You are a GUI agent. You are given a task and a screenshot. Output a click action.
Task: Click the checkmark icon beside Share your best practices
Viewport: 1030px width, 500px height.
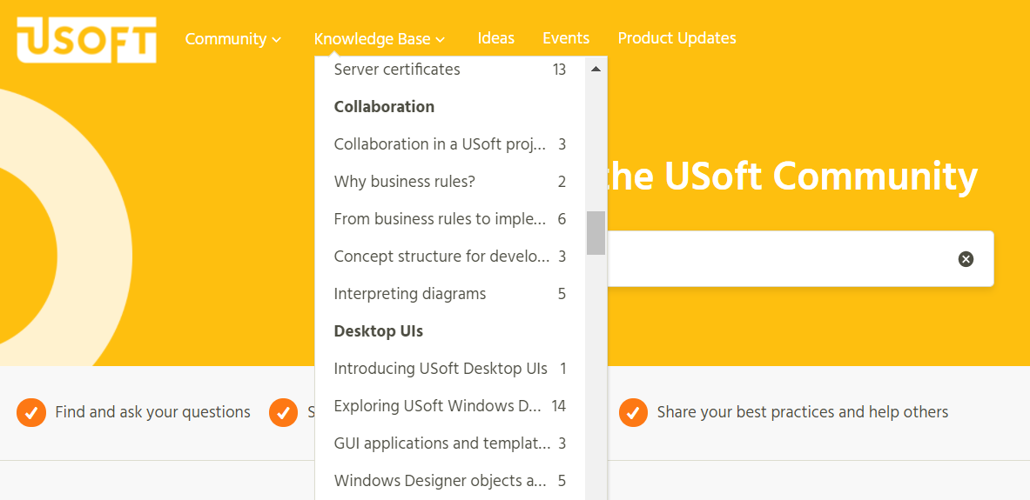(633, 413)
